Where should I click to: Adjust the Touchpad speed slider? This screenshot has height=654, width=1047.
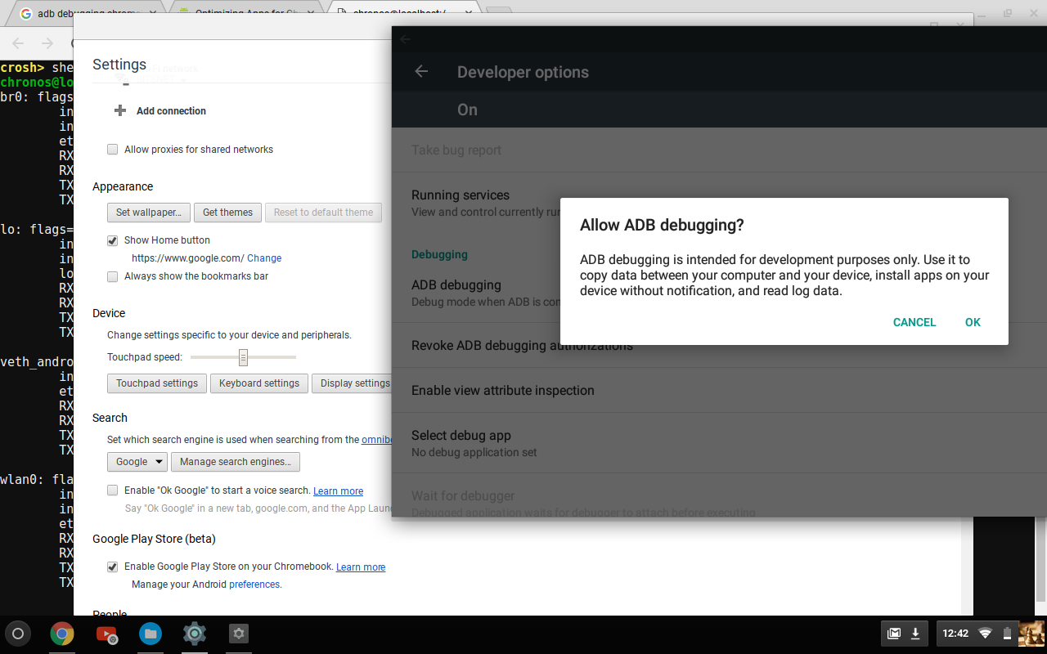tap(243, 357)
